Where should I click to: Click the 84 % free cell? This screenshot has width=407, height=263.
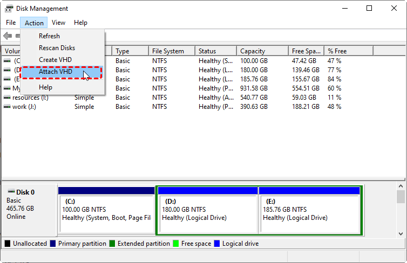[x=334, y=79]
